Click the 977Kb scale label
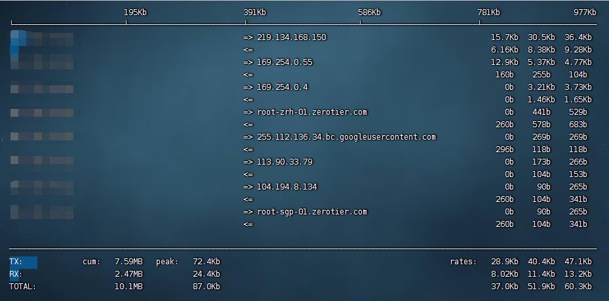The width and height of the screenshot is (609, 301). [585, 12]
